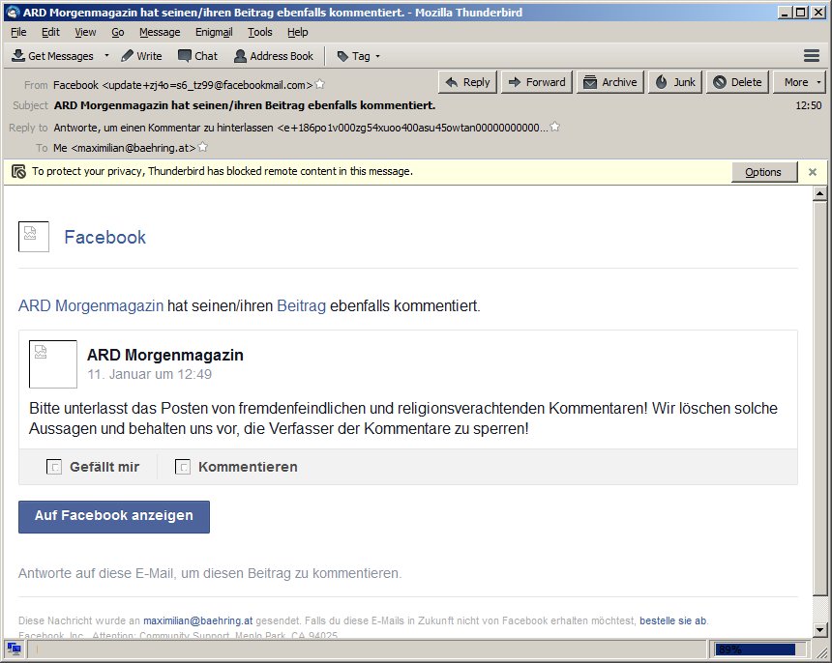Image resolution: width=832 pixels, height=663 pixels.
Task: Open the Thunderbird hamburger menu
Action: [x=812, y=56]
